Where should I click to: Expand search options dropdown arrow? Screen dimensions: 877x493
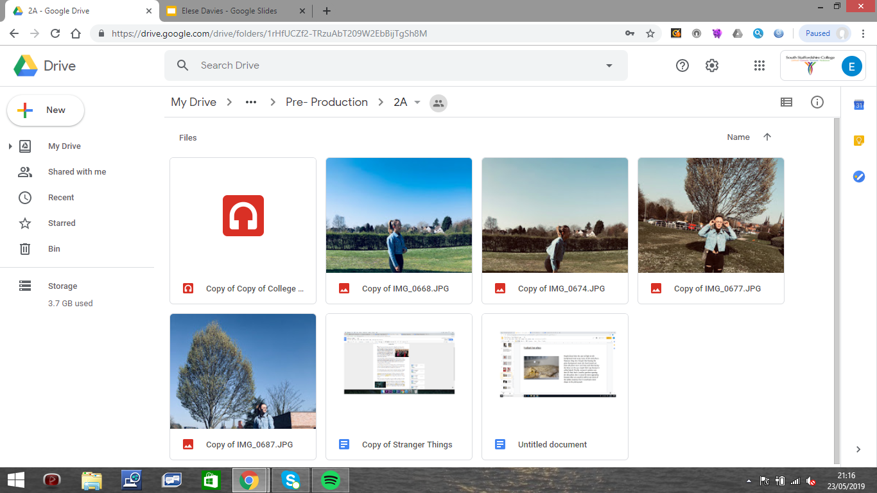[x=609, y=65]
